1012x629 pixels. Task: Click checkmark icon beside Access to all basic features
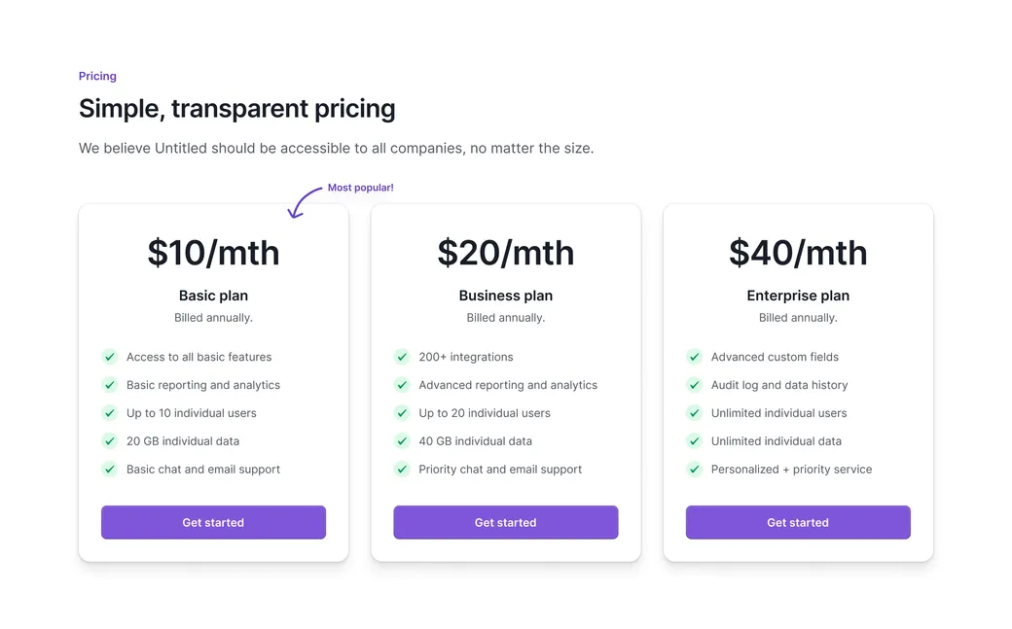pos(110,357)
